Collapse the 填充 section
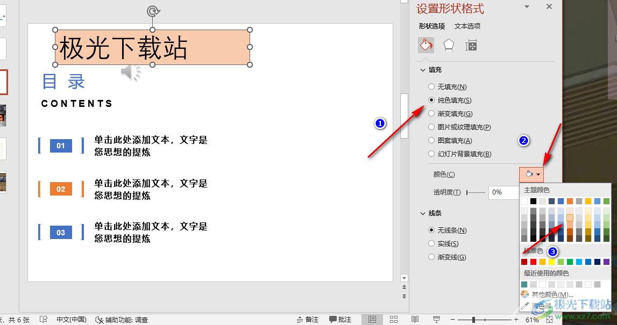Screen dimensions: 617x325 (423, 70)
